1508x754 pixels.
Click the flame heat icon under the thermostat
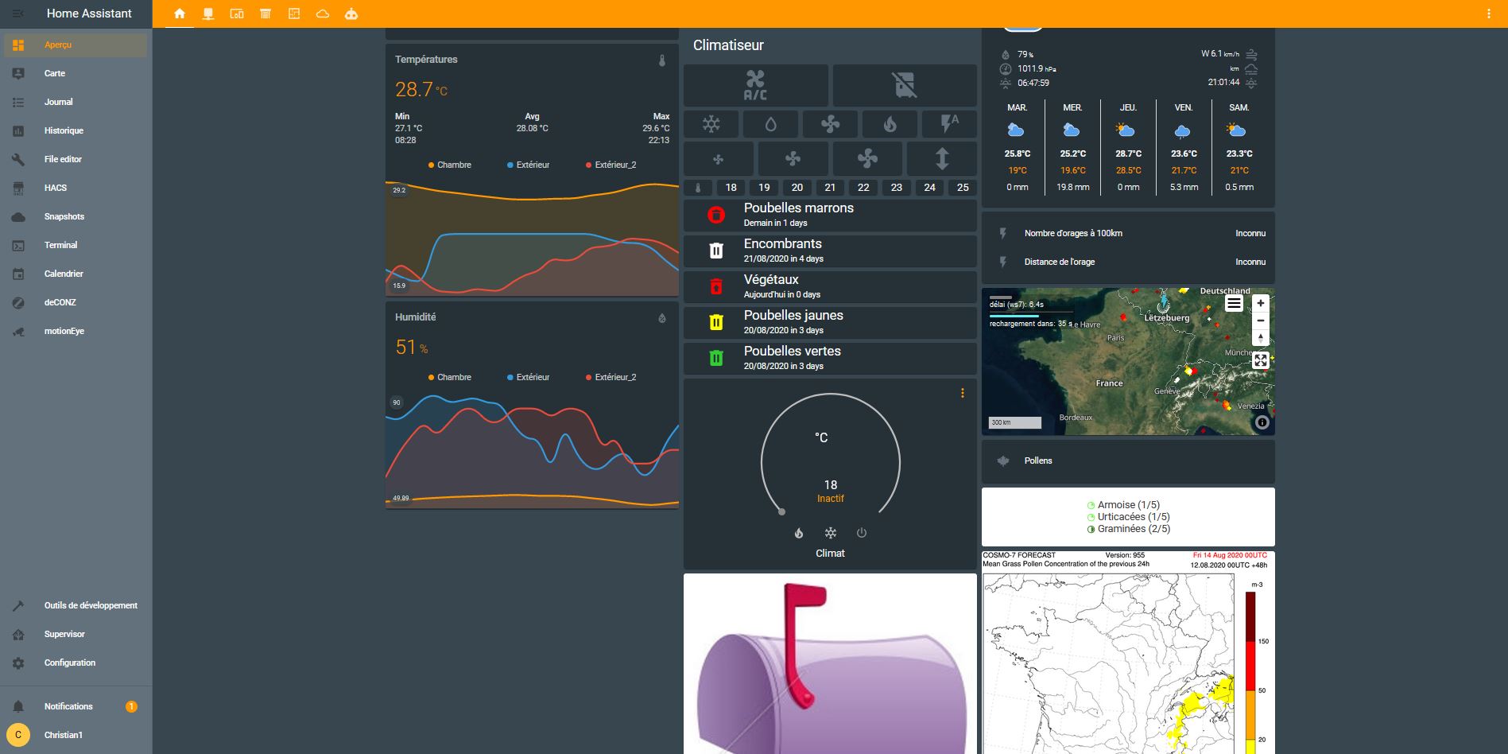(x=799, y=533)
